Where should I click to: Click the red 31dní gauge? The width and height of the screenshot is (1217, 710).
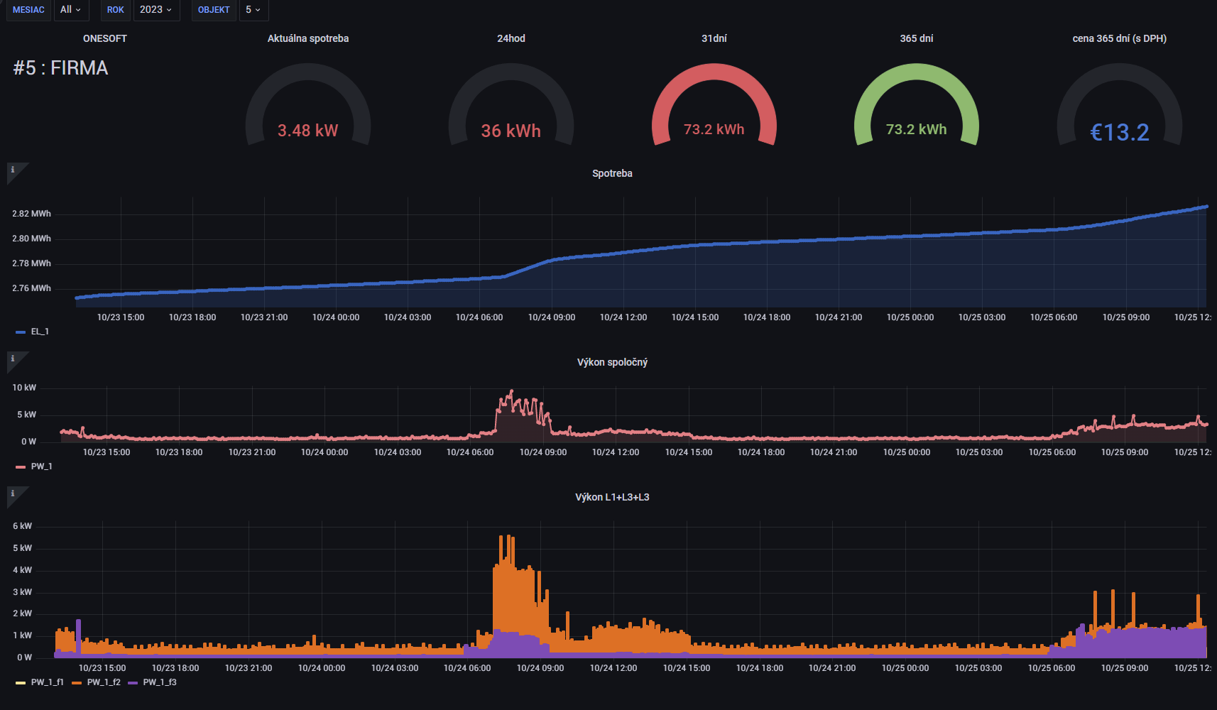714,106
